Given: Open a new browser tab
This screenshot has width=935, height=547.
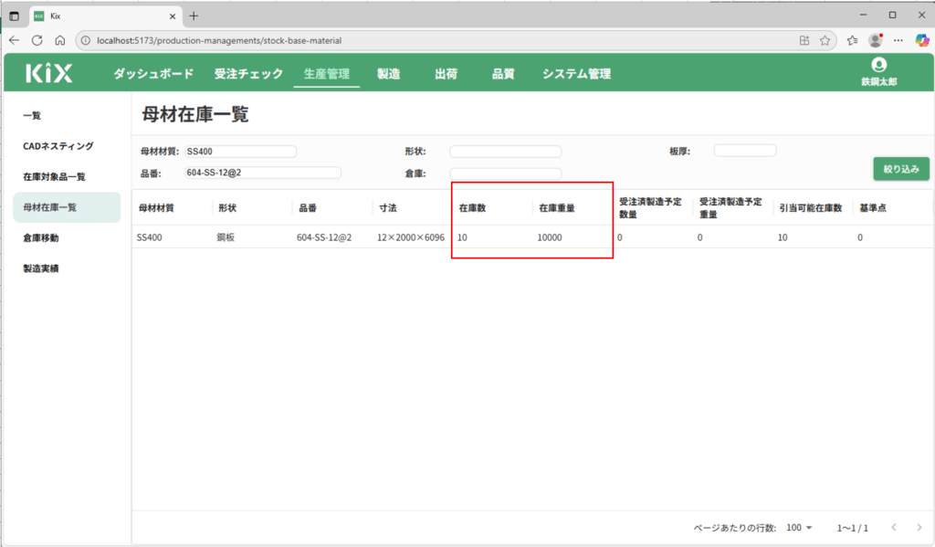Looking at the screenshot, I should [194, 16].
